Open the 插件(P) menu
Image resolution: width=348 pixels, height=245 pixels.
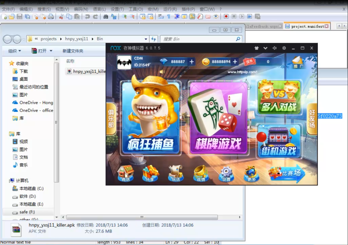(188, 9)
